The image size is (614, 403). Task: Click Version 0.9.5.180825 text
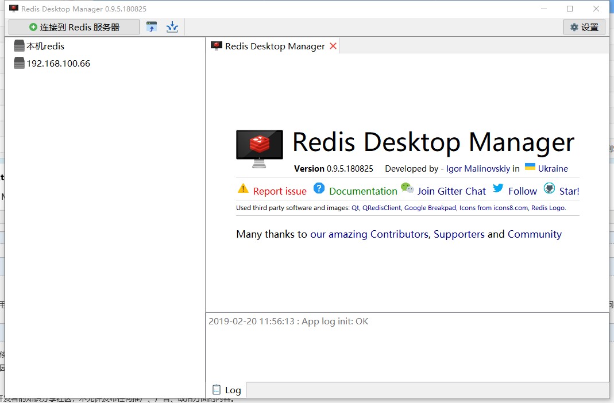(333, 169)
